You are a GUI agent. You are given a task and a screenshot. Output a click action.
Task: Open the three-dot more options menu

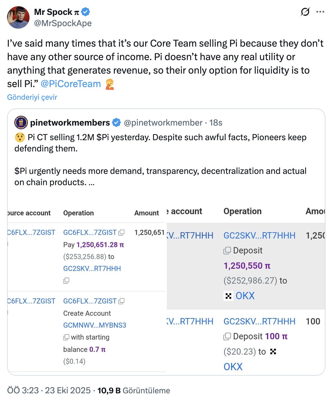click(320, 12)
